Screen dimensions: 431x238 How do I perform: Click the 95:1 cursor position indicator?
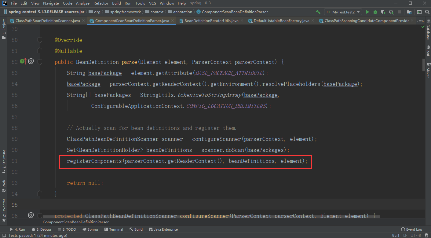click(396, 236)
